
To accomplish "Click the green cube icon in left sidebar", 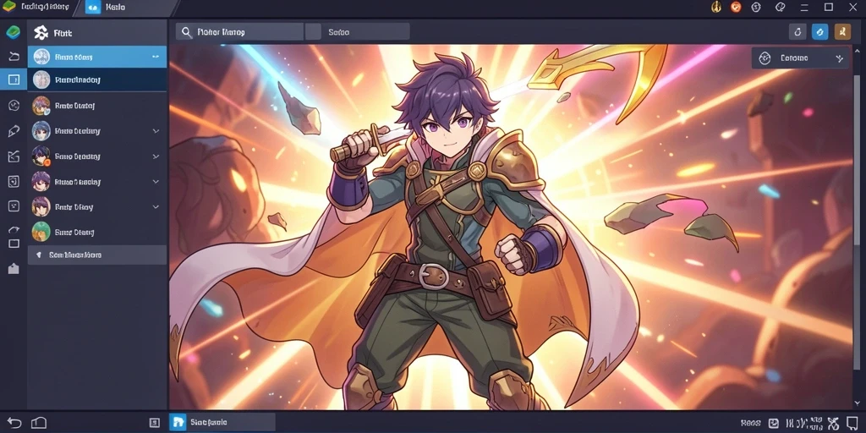I will pyautogui.click(x=14, y=32).
